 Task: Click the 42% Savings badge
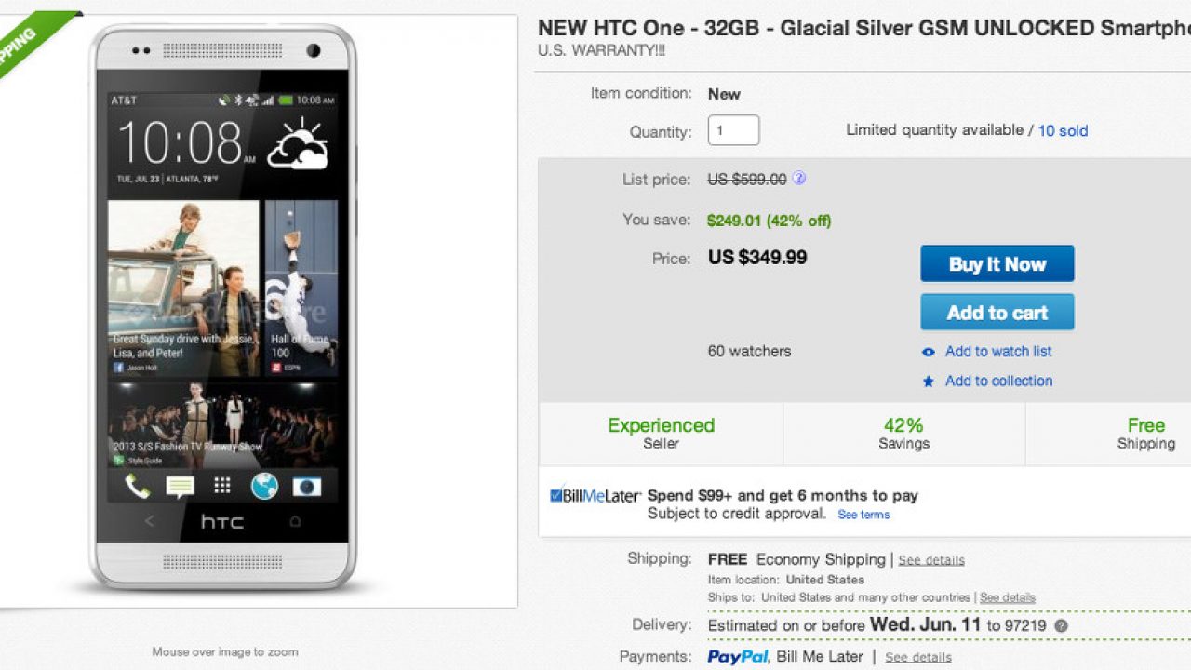click(903, 434)
